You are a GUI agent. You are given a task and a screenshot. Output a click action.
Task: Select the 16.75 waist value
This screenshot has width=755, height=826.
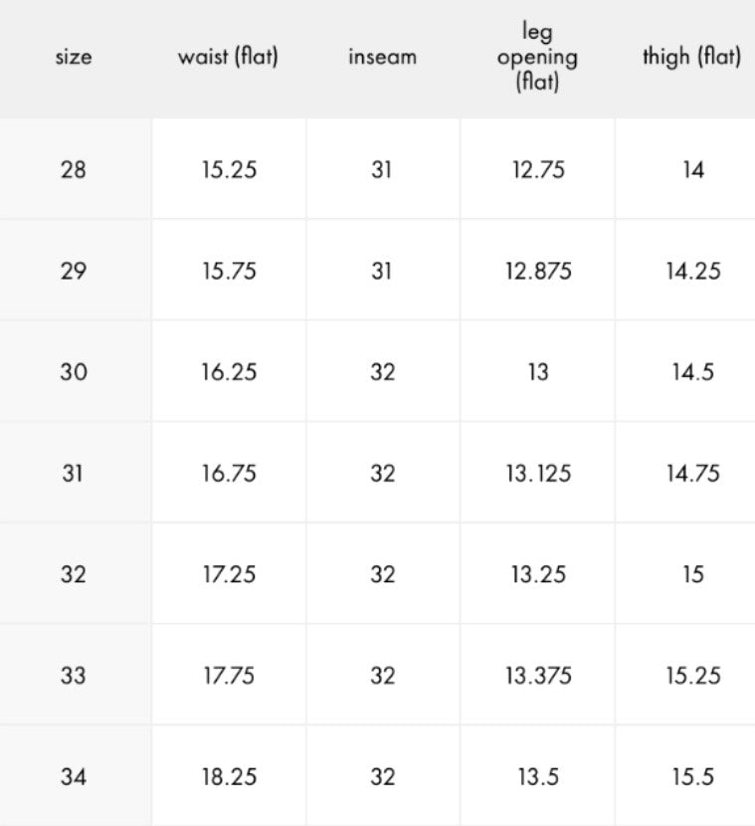229,474
